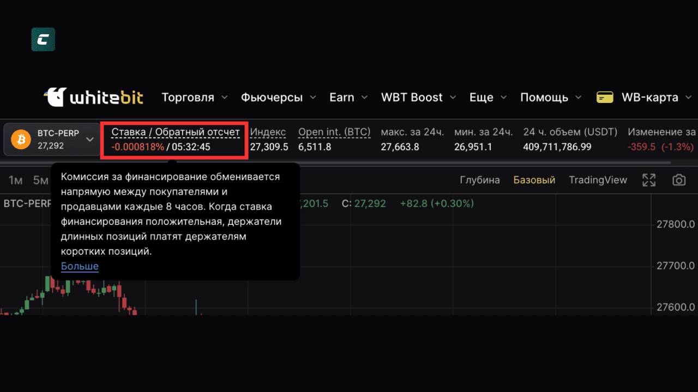
Task: Click the WB-карта card icon
Action: pos(605,97)
